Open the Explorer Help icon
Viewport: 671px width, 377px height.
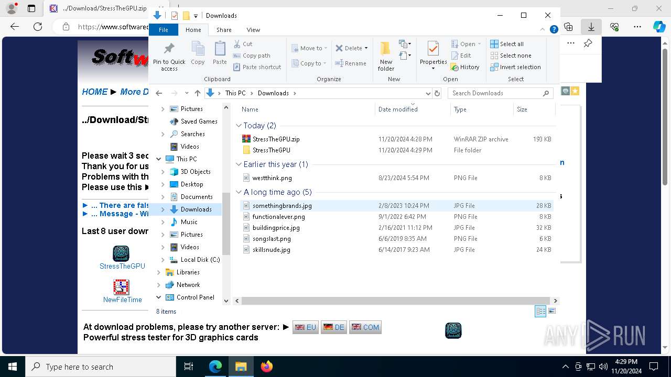click(x=554, y=30)
